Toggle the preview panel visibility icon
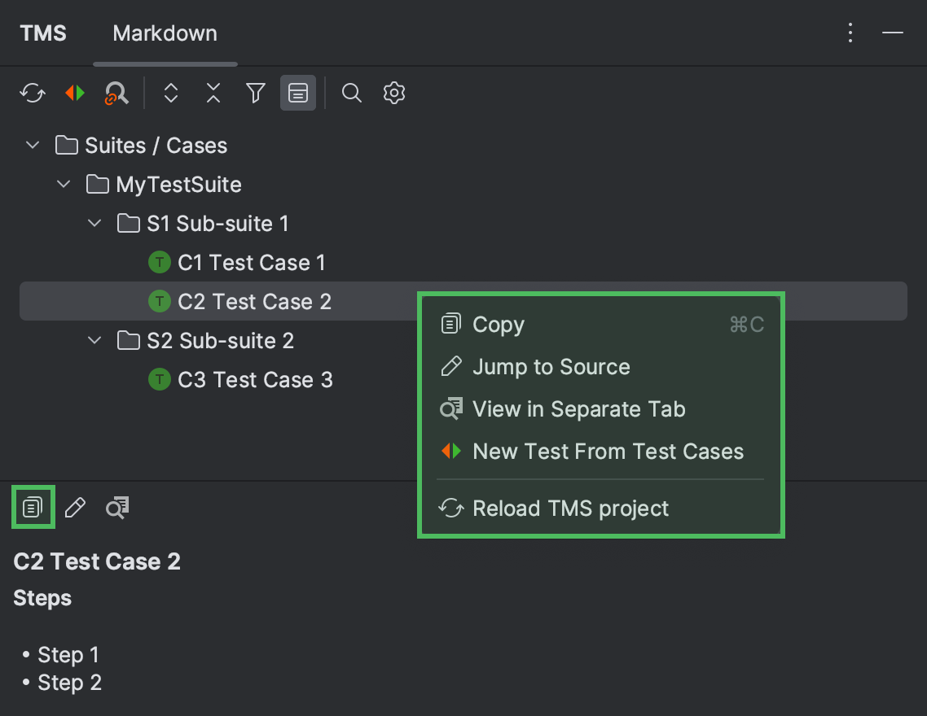 tap(297, 93)
